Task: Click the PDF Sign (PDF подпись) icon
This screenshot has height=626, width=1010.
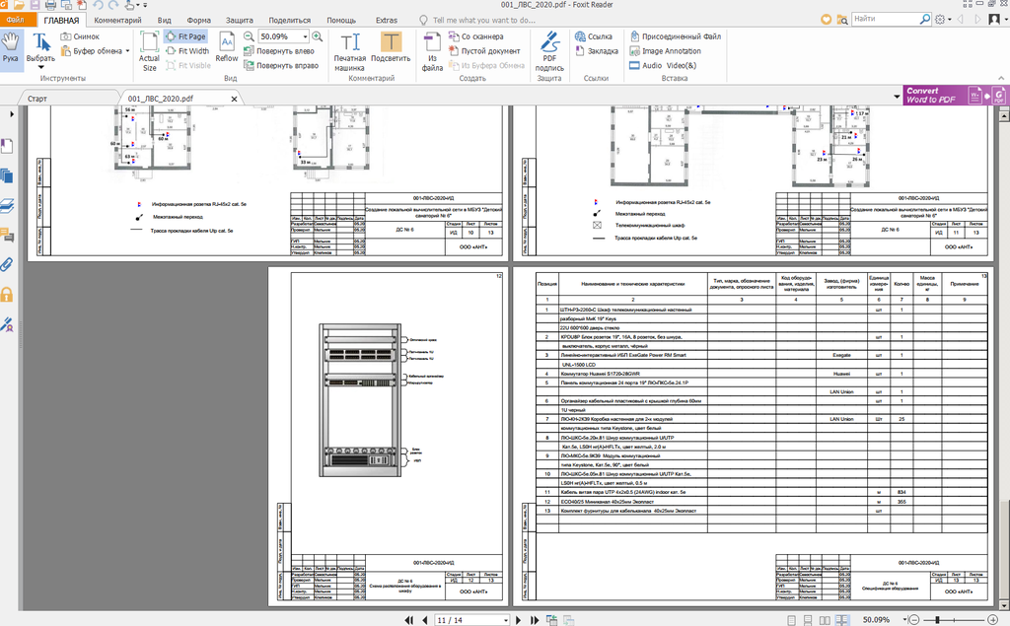Action: coord(549,47)
